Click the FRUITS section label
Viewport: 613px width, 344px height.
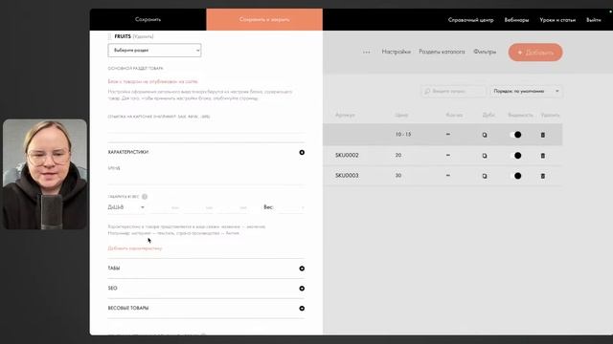click(123, 36)
